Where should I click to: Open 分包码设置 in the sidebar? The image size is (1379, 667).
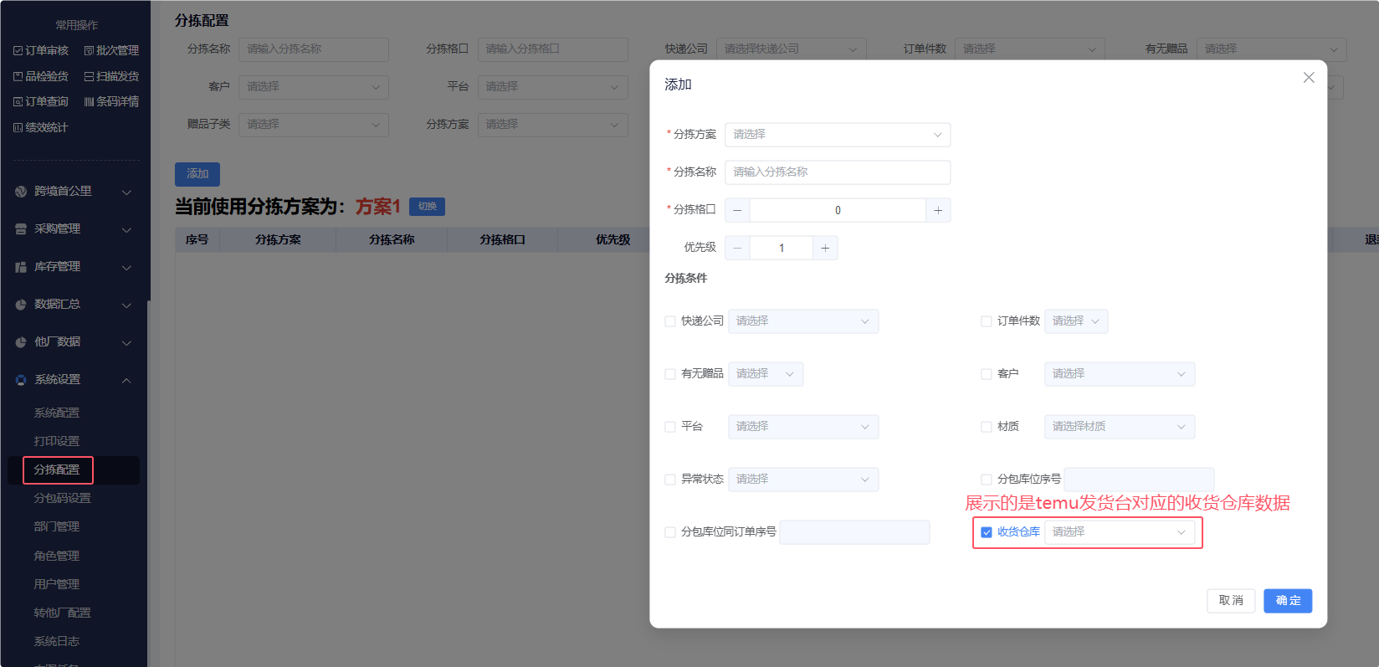[x=63, y=499]
